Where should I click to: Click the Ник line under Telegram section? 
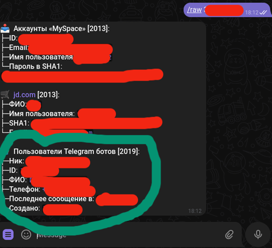tap(46, 161)
